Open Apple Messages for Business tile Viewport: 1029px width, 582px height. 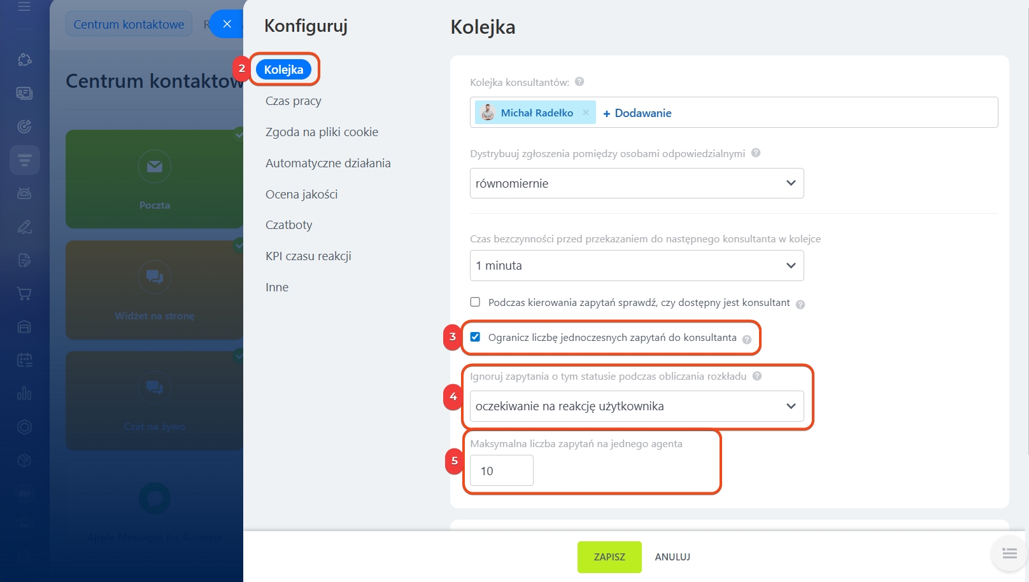pos(154,512)
